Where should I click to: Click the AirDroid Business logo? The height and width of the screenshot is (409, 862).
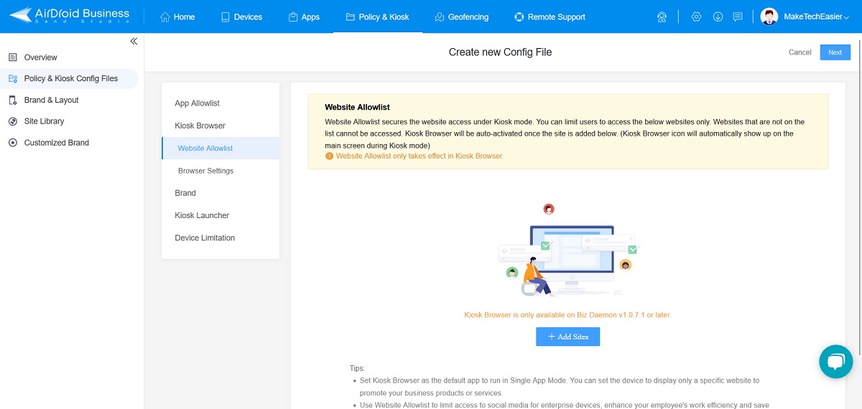click(70, 16)
